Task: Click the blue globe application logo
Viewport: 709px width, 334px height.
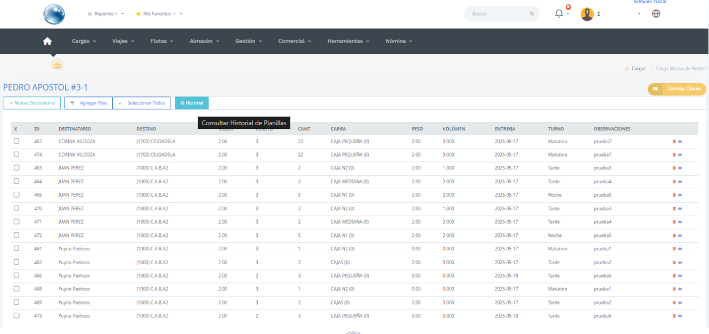Action: pyautogui.click(x=54, y=14)
